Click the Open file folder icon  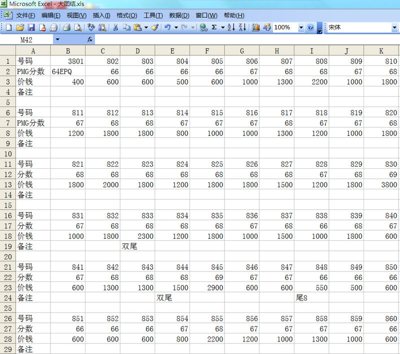[20, 28]
